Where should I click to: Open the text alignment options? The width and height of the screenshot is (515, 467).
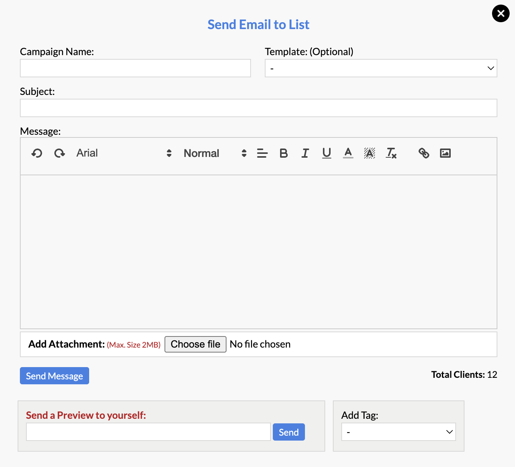click(262, 153)
